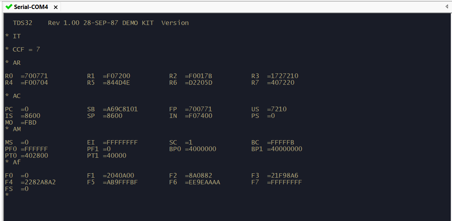This screenshot has width=452, height=221.
Task: Close the Serial-COM4 tab
Action: coord(56,7)
